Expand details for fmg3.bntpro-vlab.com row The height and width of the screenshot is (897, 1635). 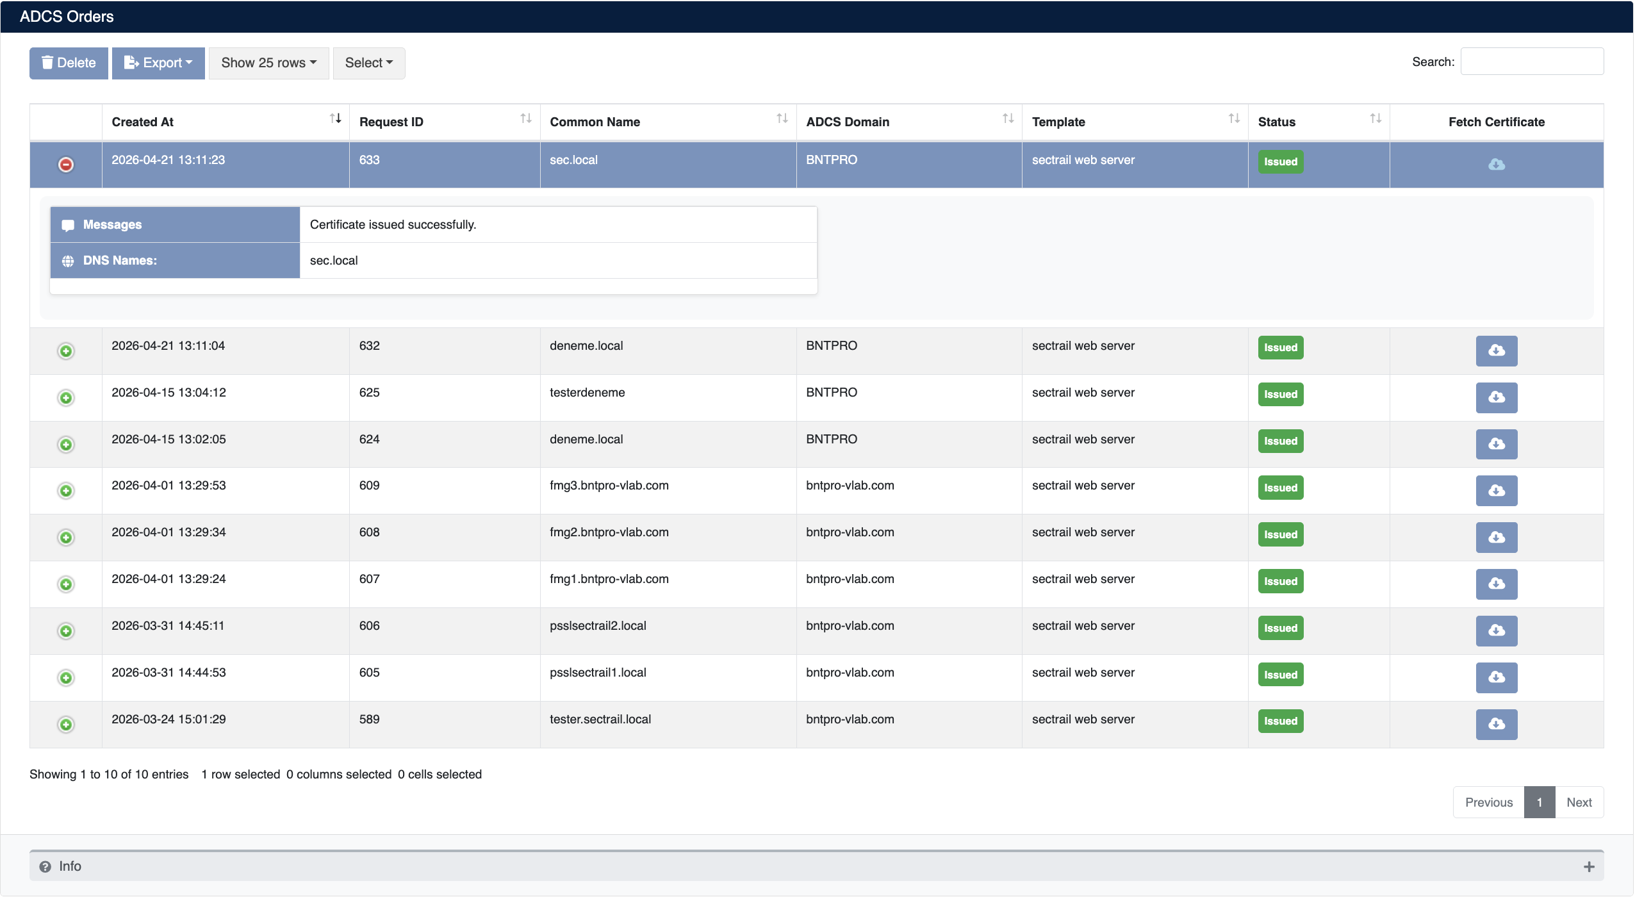point(66,491)
